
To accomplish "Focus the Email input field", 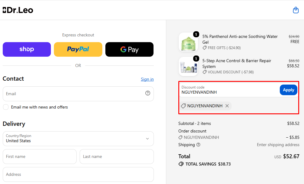I will pyautogui.click(x=78, y=94).
